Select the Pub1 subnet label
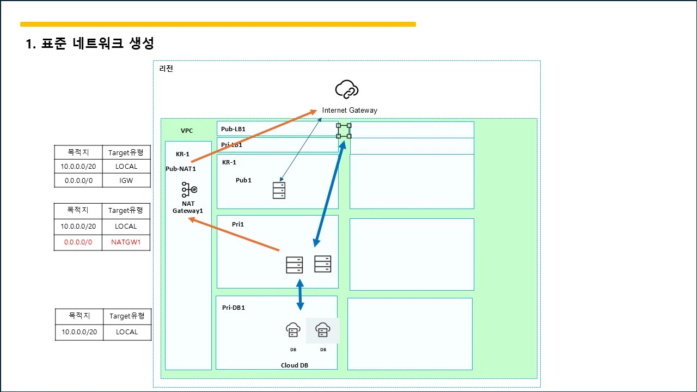The width and height of the screenshot is (697, 392). (x=243, y=180)
